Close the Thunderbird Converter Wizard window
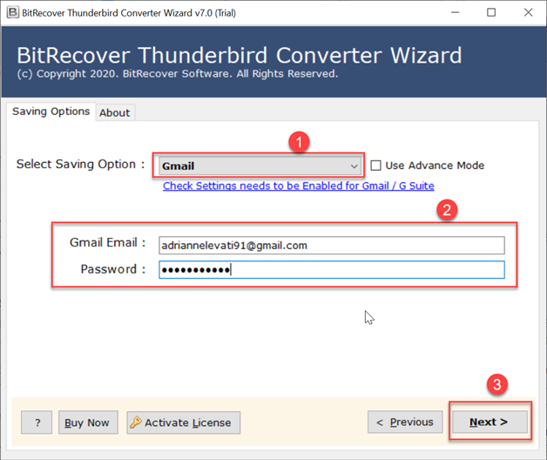 pos(528,12)
